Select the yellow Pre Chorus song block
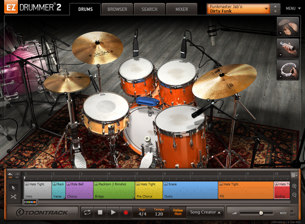This screenshot has width=305, height=224. [x=149, y=190]
